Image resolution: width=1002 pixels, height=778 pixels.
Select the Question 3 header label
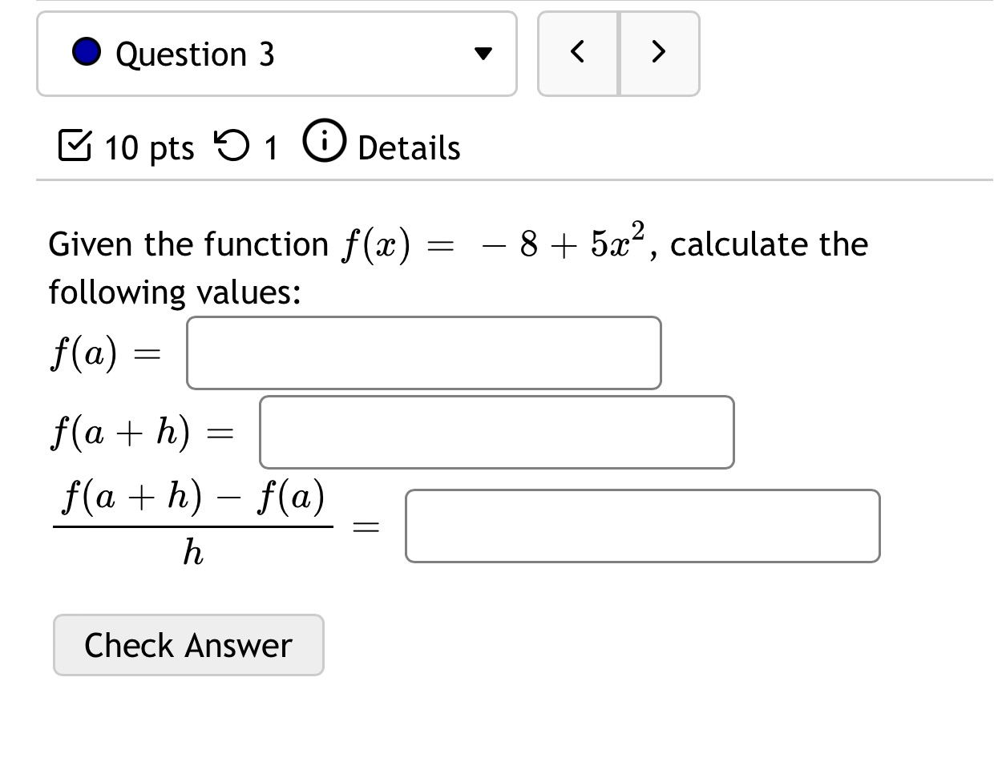tap(194, 54)
